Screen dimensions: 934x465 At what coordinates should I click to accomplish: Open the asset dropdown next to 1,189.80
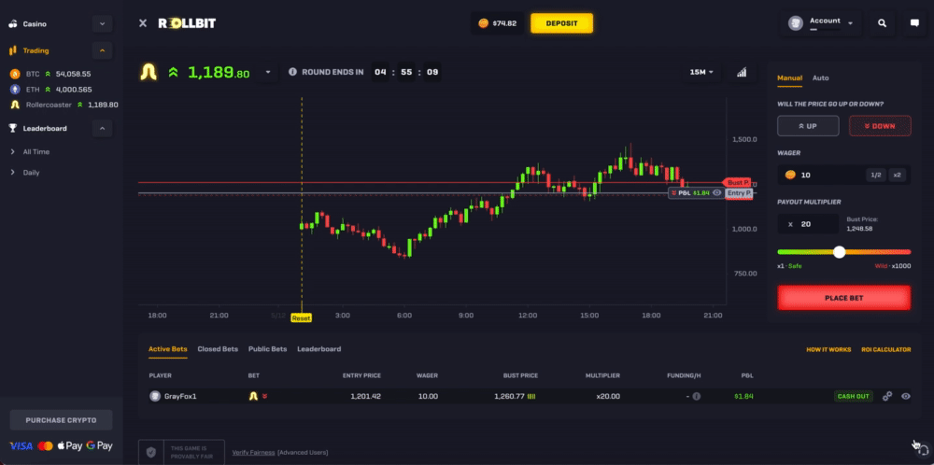click(268, 72)
